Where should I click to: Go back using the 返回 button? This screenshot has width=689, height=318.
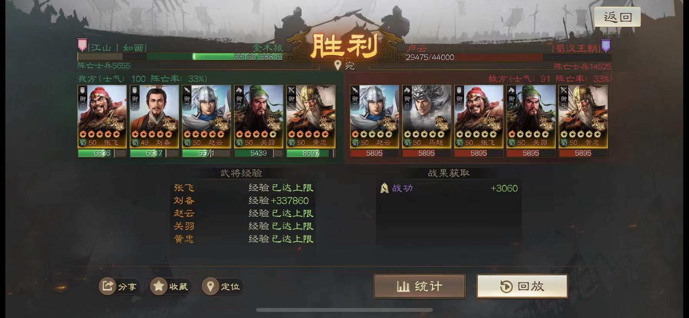tap(617, 17)
